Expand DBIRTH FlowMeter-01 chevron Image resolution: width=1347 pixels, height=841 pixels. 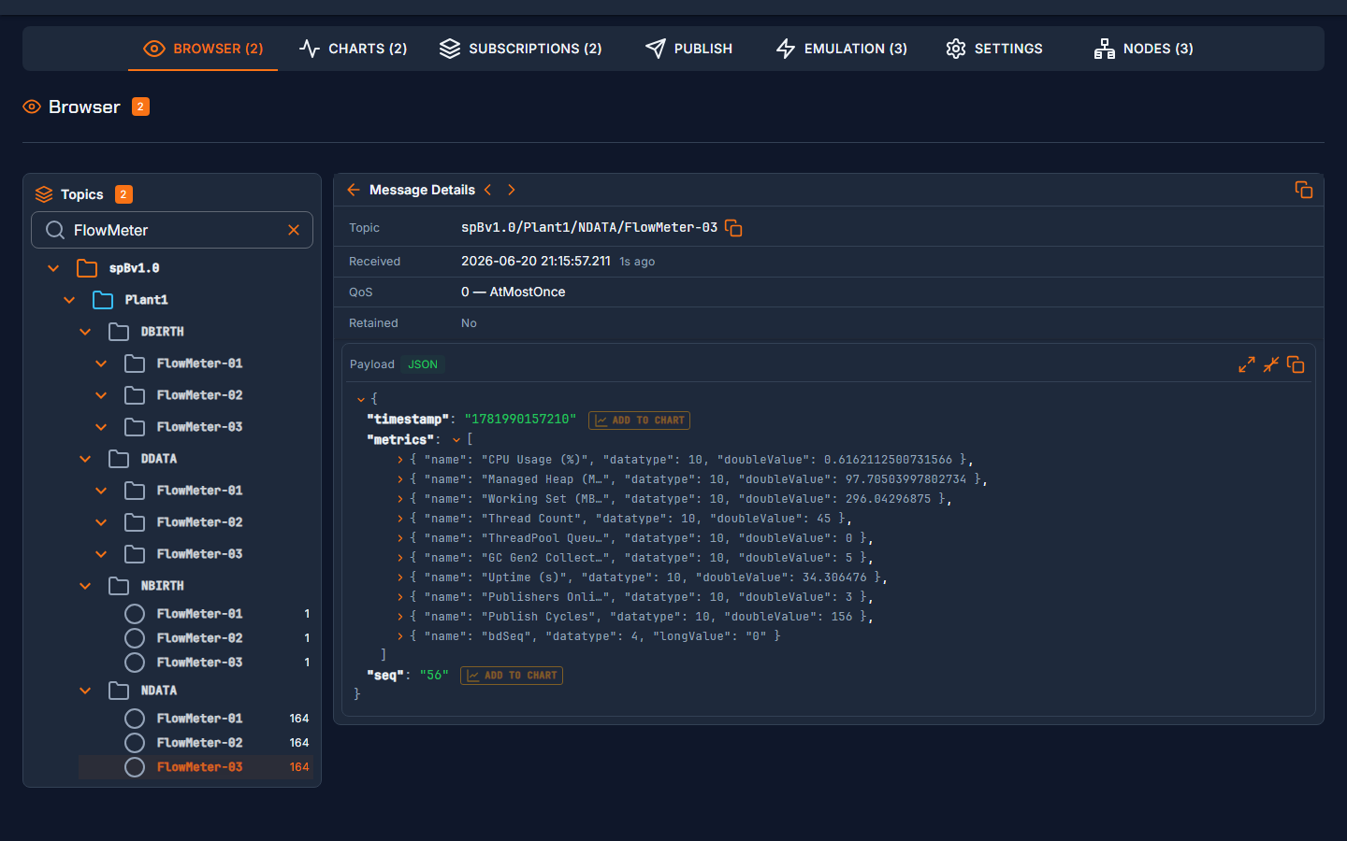101,363
